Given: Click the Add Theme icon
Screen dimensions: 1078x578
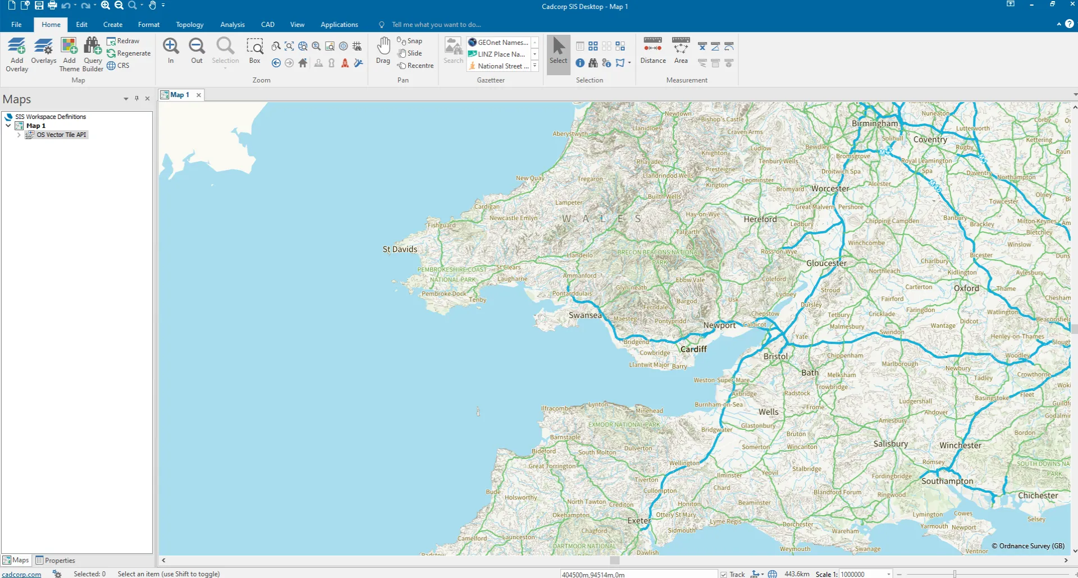Looking at the screenshot, I should pos(69,54).
